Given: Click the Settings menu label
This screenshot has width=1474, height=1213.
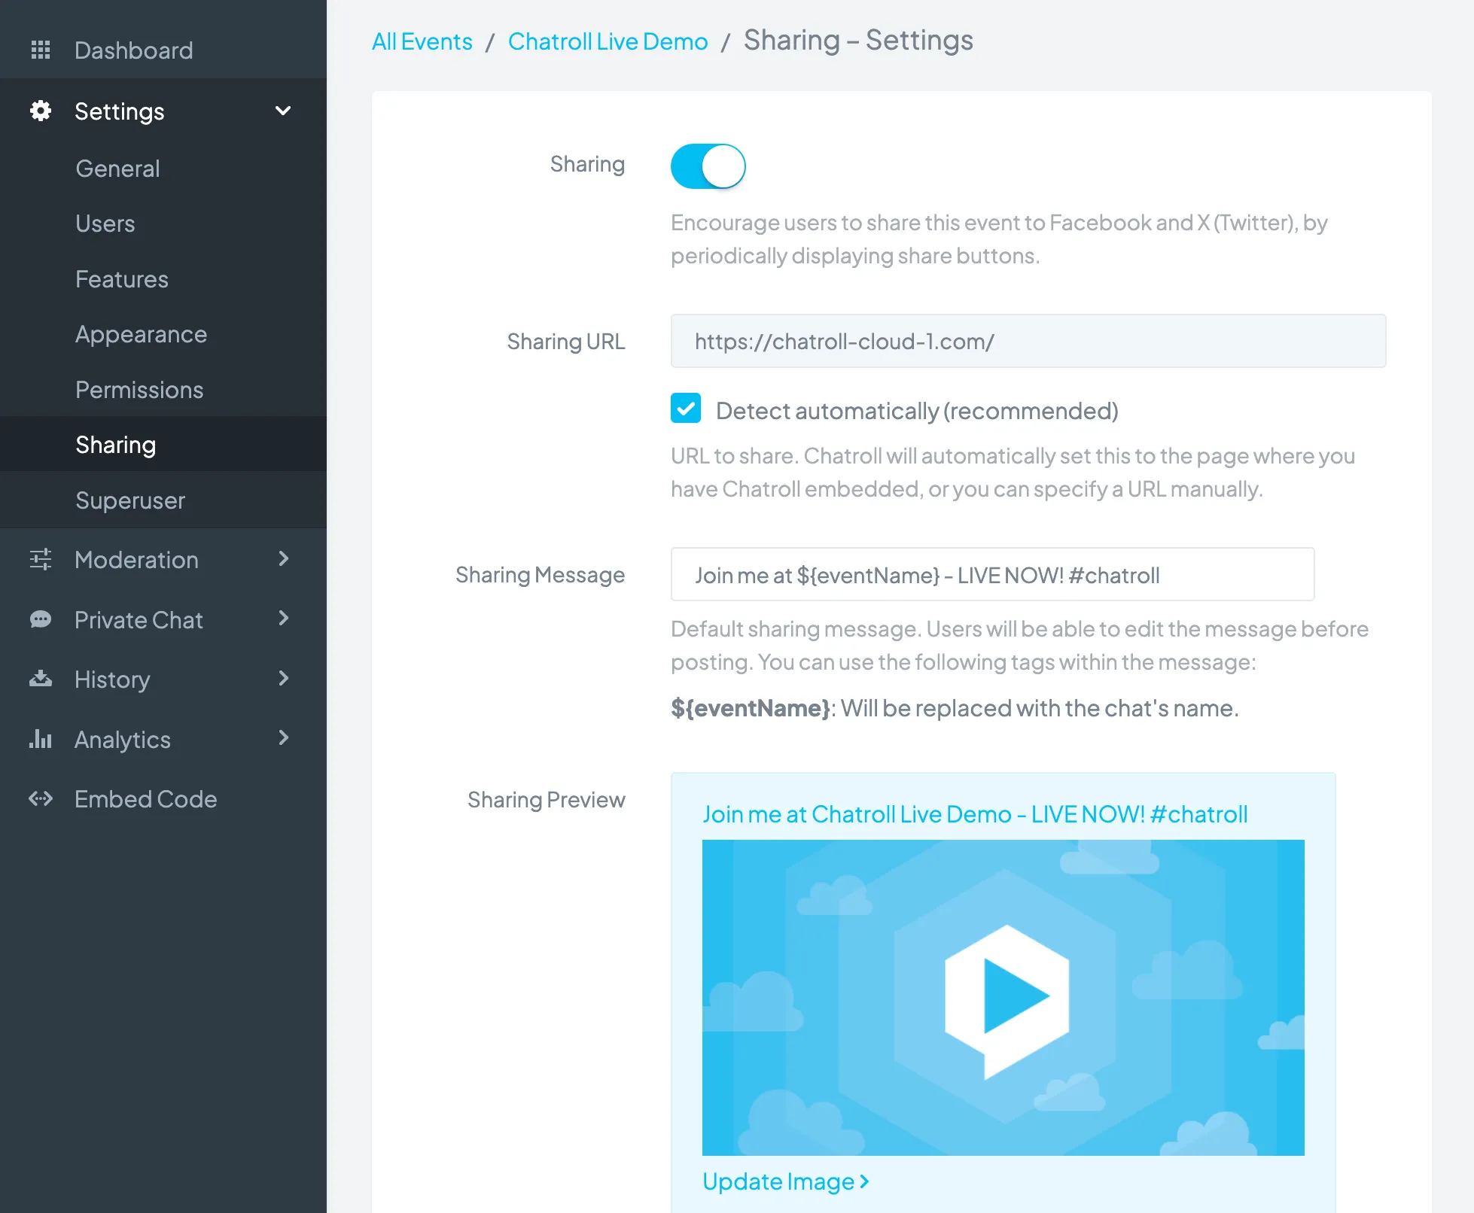Looking at the screenshot, I should (120, 111).
